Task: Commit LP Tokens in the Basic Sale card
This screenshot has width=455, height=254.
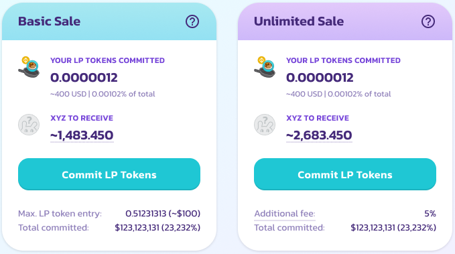Action: 109,174
